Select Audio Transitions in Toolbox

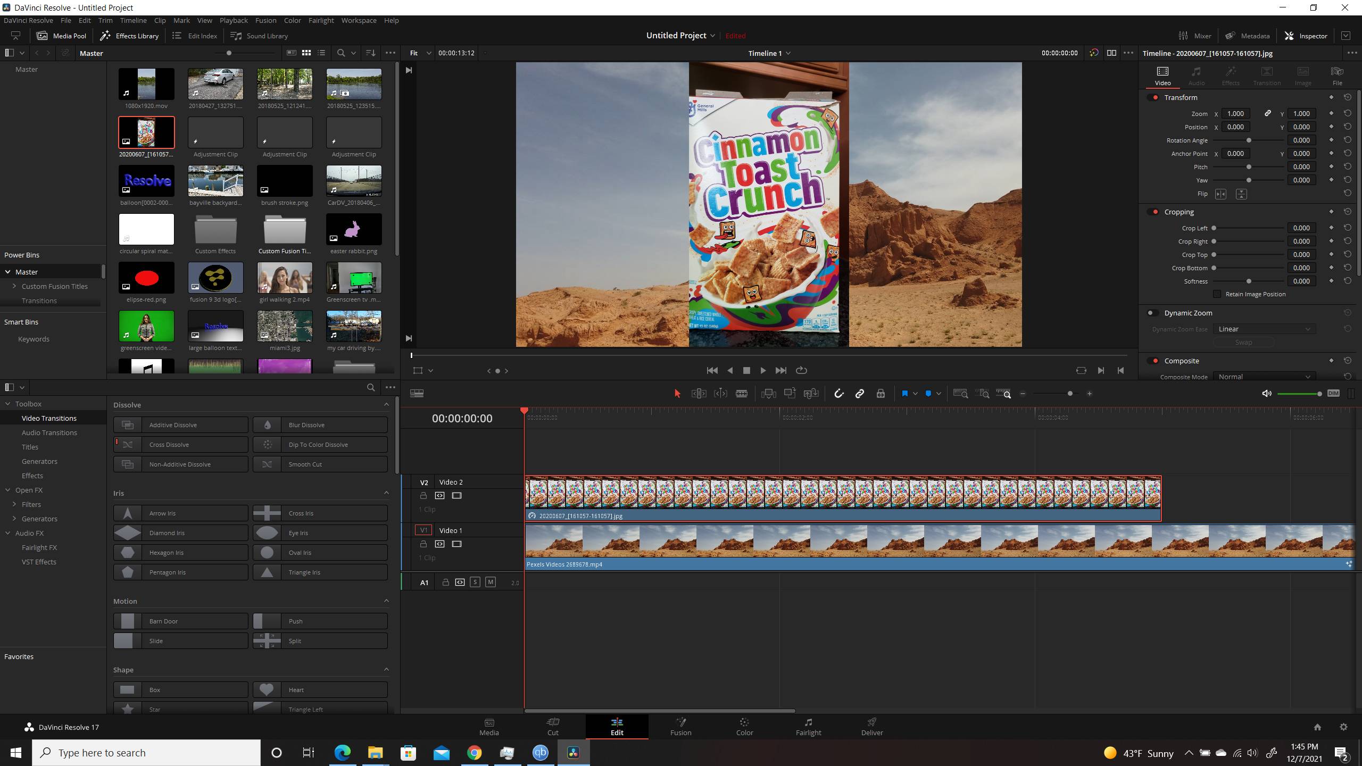click(x=49, y=432)
